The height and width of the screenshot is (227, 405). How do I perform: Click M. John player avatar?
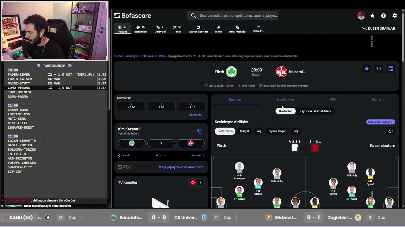(277, 173)
